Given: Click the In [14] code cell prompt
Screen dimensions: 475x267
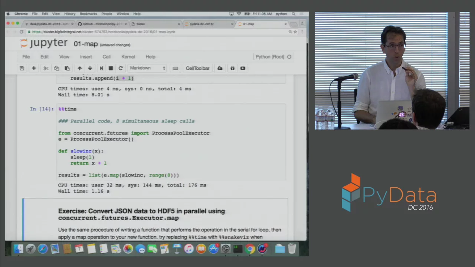Looking at the screenshot, I should pos(42,109).
